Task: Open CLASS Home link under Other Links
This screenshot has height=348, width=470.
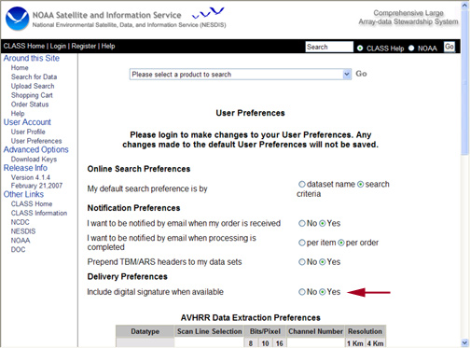Action: coord(32,204)
